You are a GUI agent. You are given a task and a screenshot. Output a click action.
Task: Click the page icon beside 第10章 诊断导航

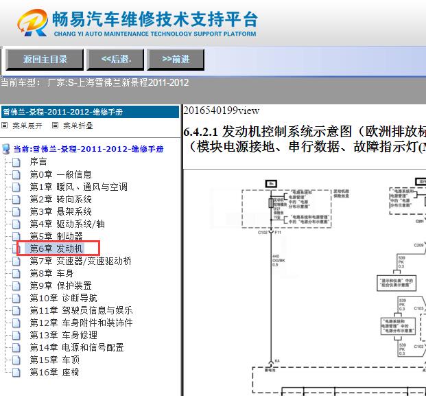[x=16, y=299]
